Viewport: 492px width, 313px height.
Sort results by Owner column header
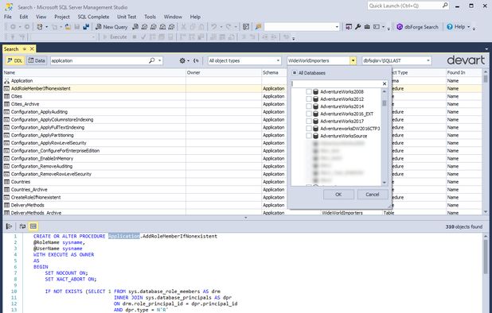coord(224,72)
